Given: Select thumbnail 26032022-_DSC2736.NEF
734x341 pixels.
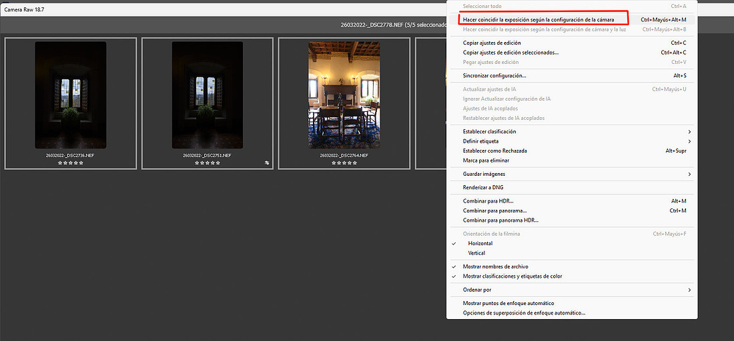Looking at the screenshot, I should (x=71, y=95).
